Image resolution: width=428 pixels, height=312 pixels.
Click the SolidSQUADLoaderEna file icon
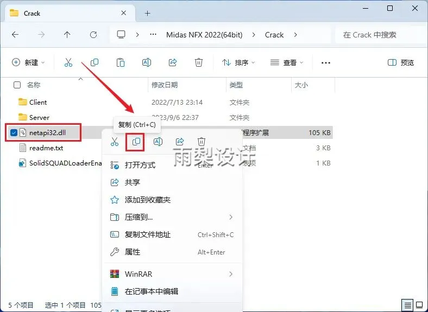22,163
